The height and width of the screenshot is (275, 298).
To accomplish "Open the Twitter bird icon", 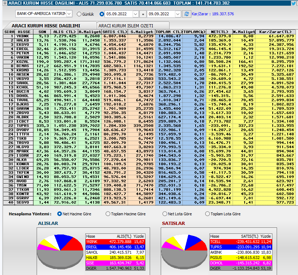I will (x=294, y=3).
